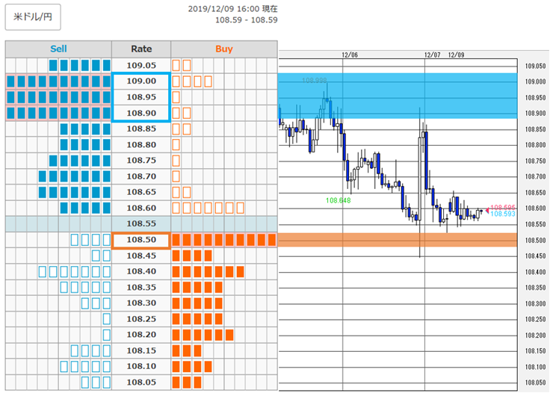Screen dimensions: 553x396
Task: Click the pink 108.595 price label
Action: [x=503, y=208]
